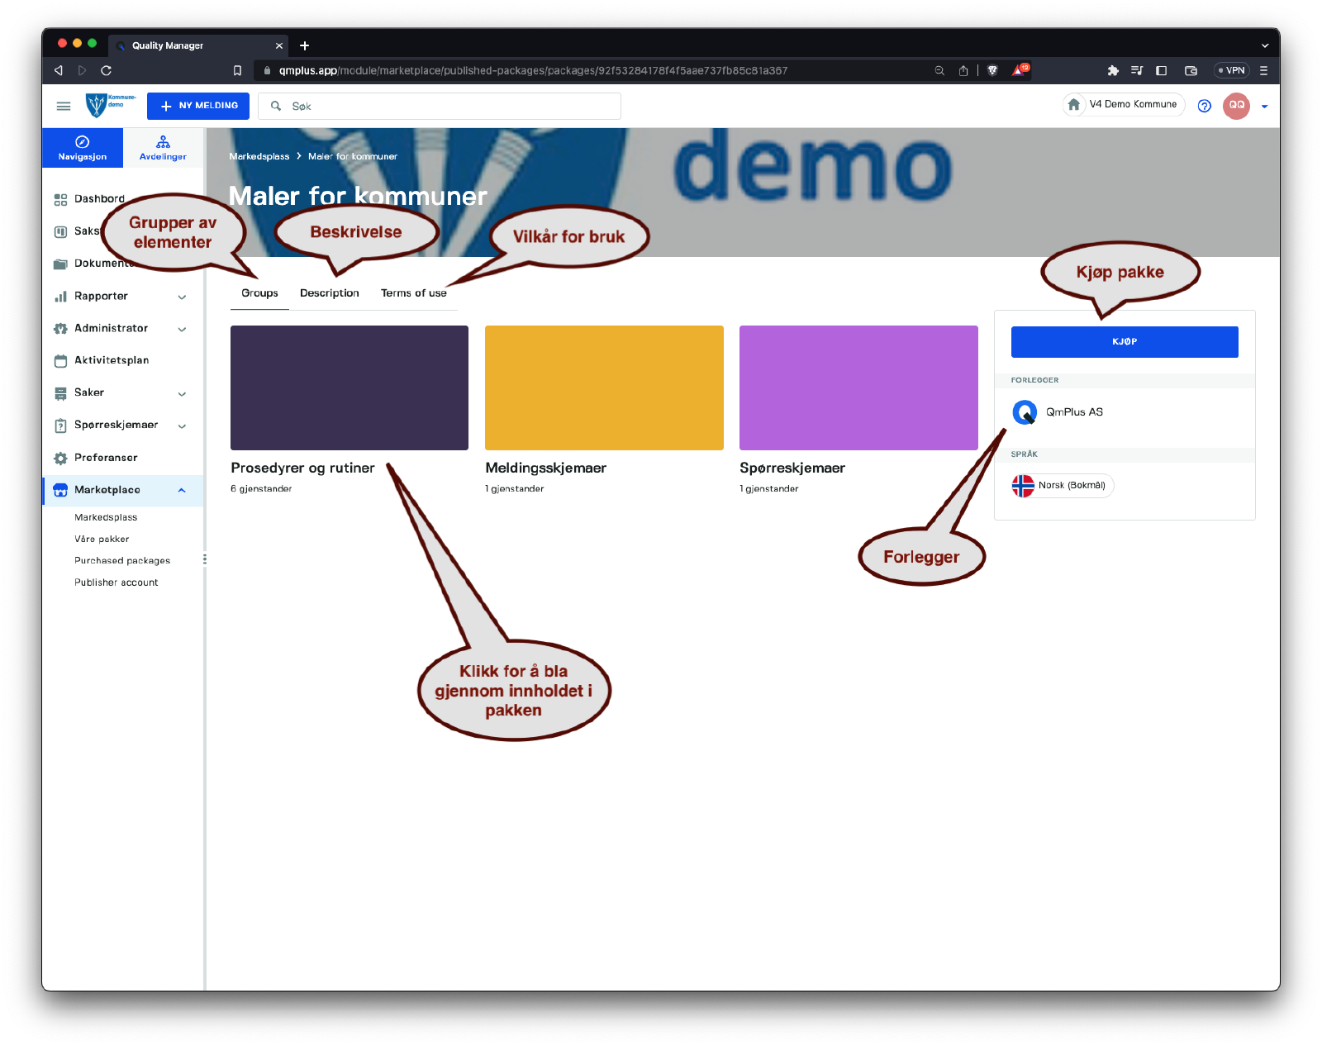Toggle the browser sidebar panel icon

[1161, 70]
